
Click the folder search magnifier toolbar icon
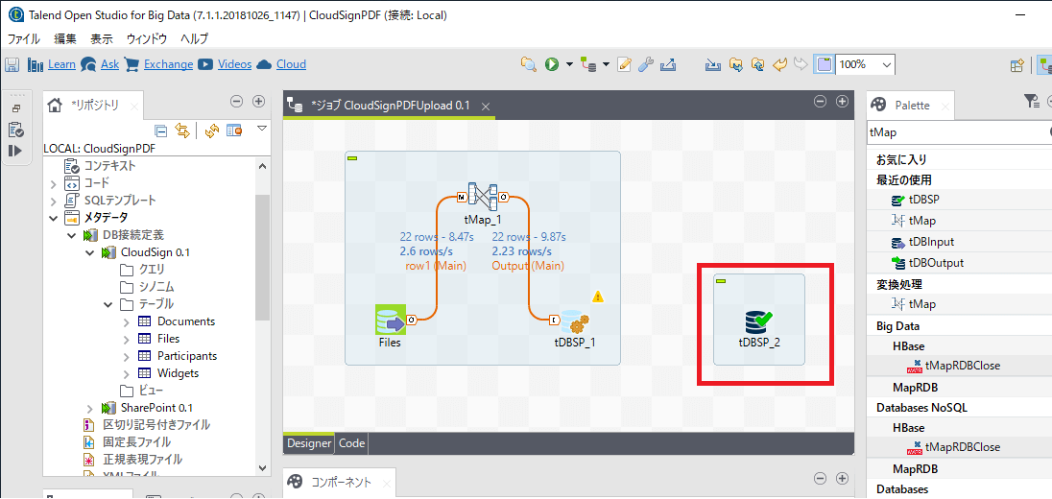(529, 64)
